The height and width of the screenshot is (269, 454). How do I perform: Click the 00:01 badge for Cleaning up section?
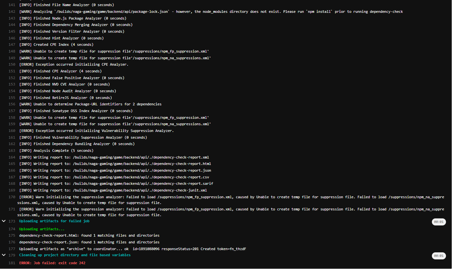click(x=439, y=256)
